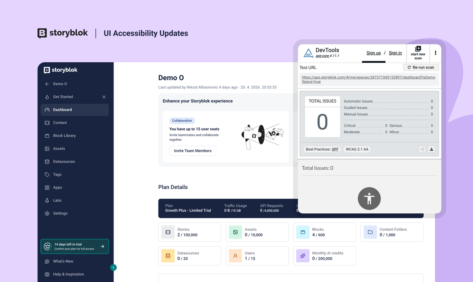
Task: Open the three-dot DevTools menu
Action: (x=436, y=53)
